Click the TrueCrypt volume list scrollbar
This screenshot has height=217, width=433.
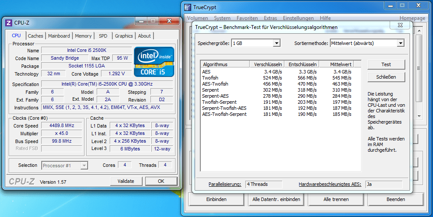[x=419, y=68]
